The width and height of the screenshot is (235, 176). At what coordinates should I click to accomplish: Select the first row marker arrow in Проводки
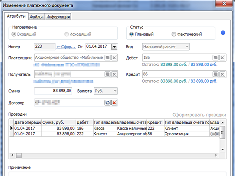pyautogui.click(x=11, y=128)
